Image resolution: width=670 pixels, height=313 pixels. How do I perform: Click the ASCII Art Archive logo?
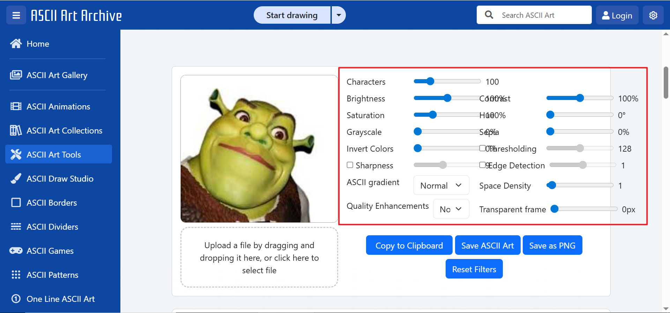point(76,15)
